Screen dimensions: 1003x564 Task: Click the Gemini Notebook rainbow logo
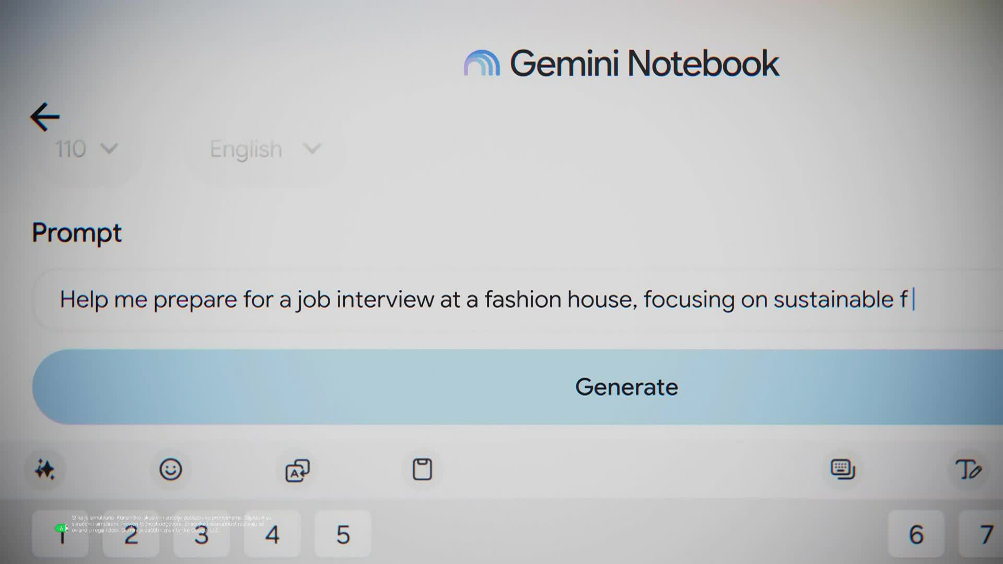pos(482,63)
